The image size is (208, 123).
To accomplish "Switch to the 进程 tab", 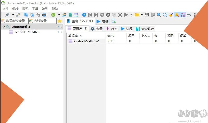I will click(x=127, y=29).
